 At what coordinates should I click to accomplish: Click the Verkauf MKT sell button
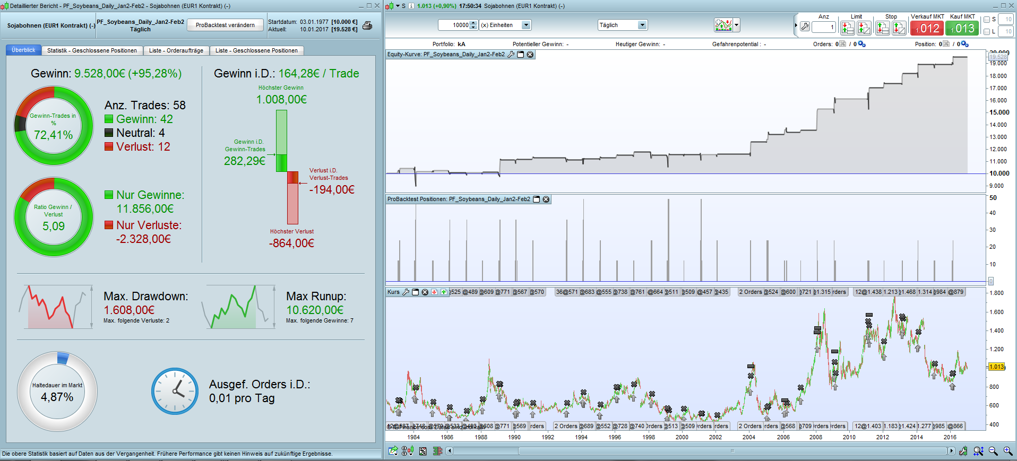click(927, 28)
